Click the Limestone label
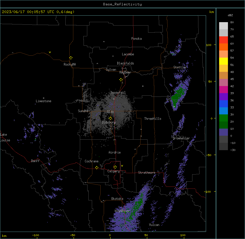The height and width of the screenshot is (239, 245). tap(43, 101)
